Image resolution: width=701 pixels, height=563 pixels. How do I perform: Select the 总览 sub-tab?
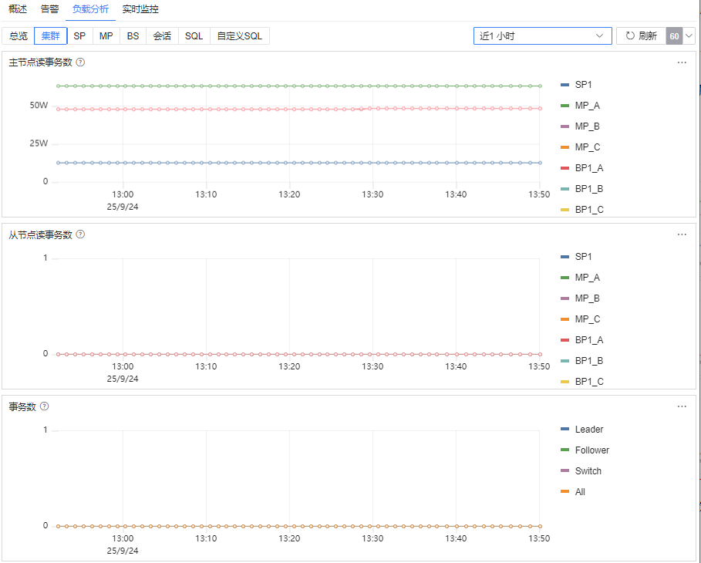pos(19,35)
